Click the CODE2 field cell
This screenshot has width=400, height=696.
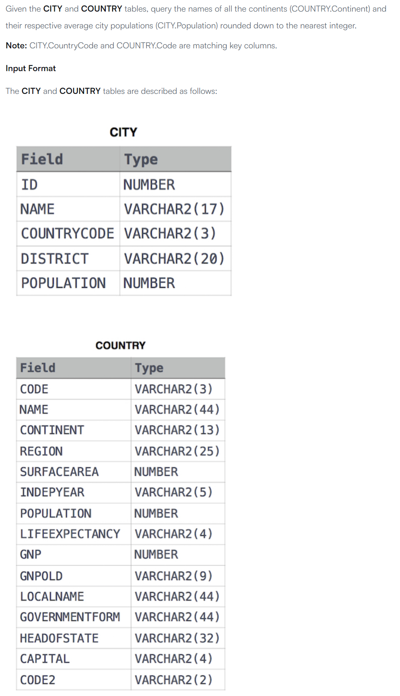click(x=73, y=680)
